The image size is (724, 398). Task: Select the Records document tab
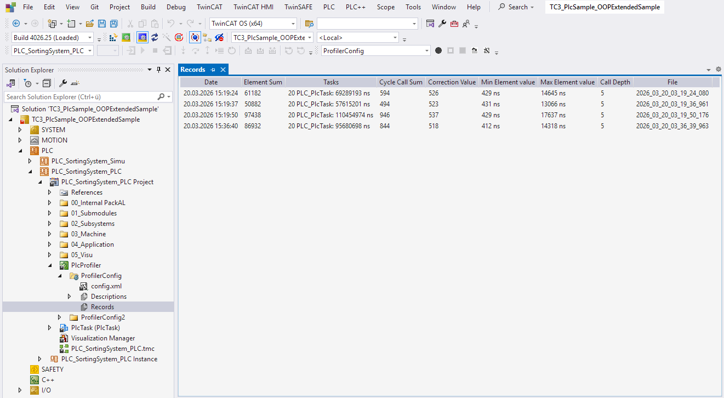[x=193, y=70]
